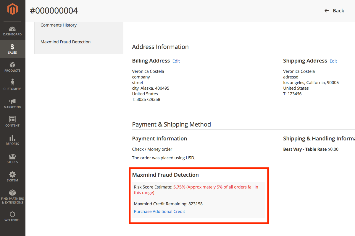Click the Magento logo icon
The image size is (355, 236).
(x=12, y=9)
